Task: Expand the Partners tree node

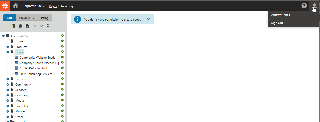Action: [x=8, y=79]
